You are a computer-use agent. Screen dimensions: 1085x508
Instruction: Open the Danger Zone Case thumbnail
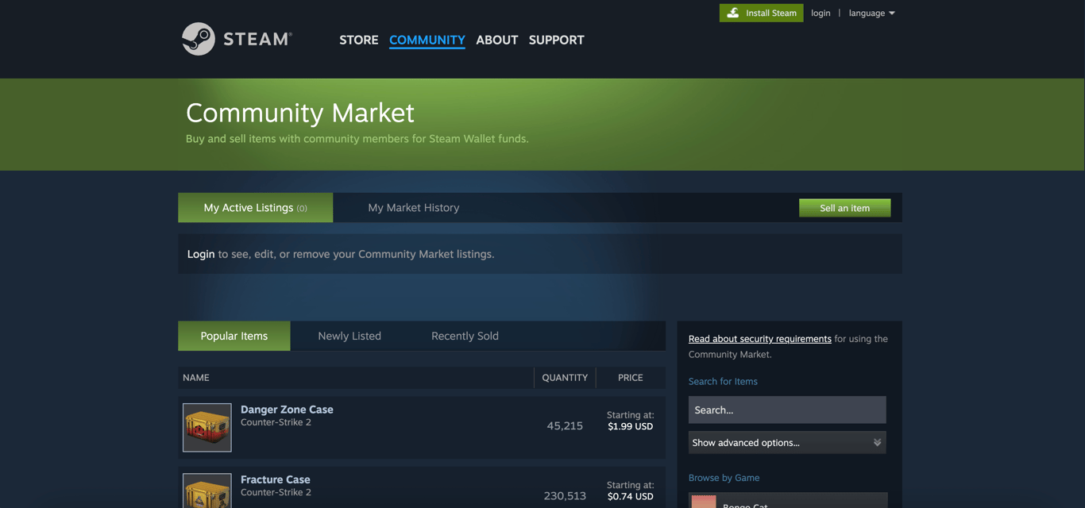point(207,428)
